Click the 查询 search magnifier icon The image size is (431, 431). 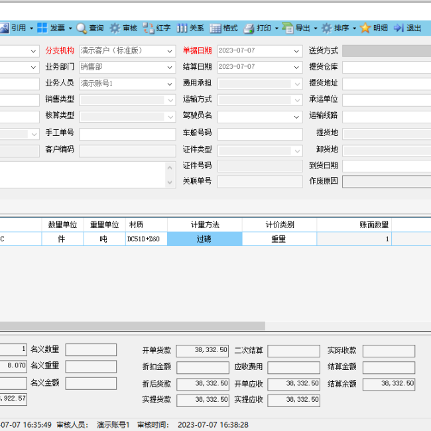tap(82, 28)
